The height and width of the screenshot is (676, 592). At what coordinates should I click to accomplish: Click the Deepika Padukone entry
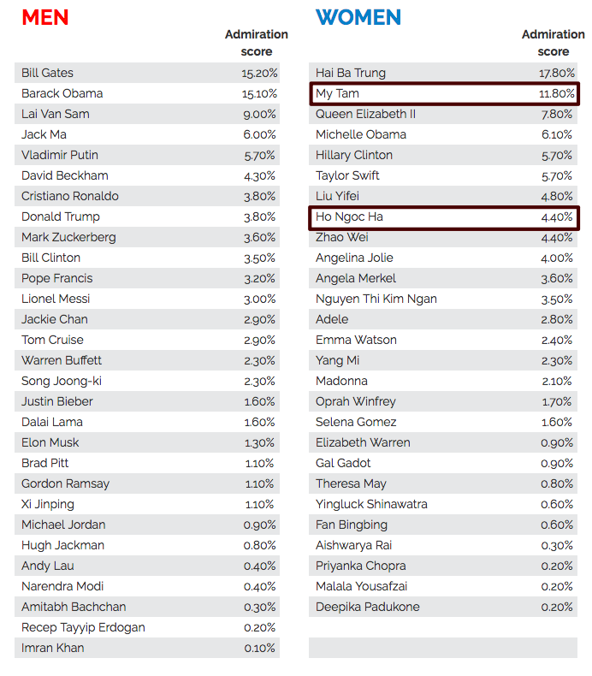pyautogui.click(x=443, y=607)
